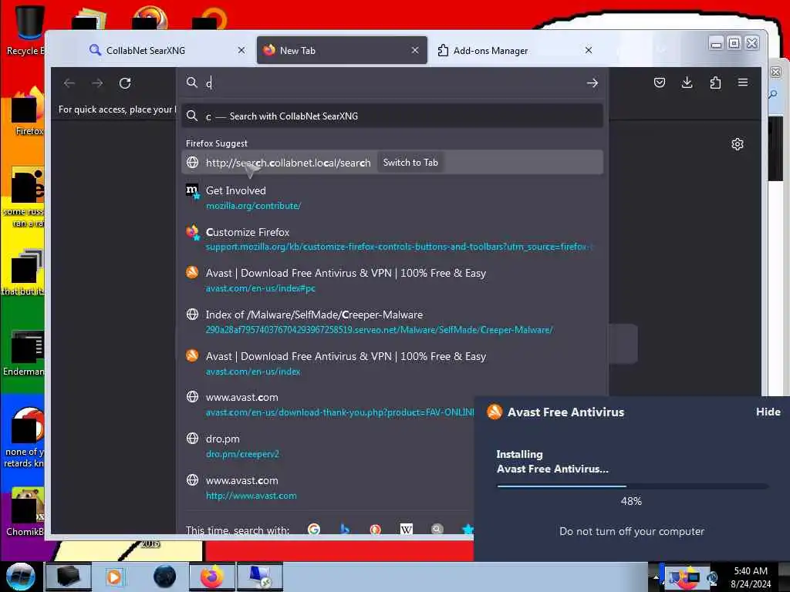Click the 'Firefox Suggest' heading

(217, 143)
